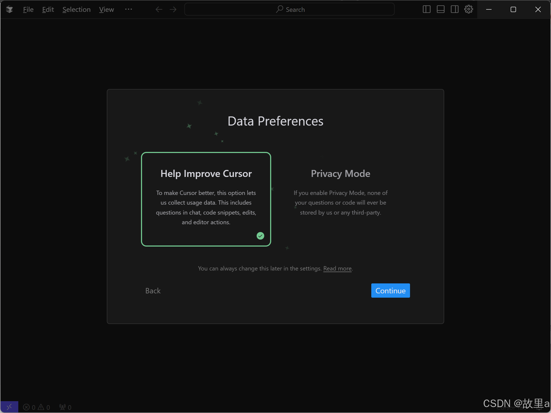551x413 pixels.
Task: Select the Privacy Mode option
Action: pyautogui.click(x=340, y=199)
